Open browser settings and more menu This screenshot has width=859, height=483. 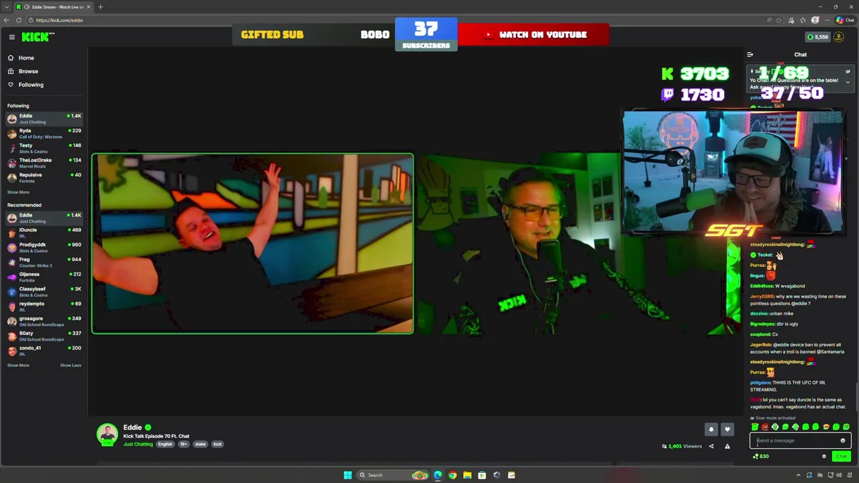click(x=827, y=20)
